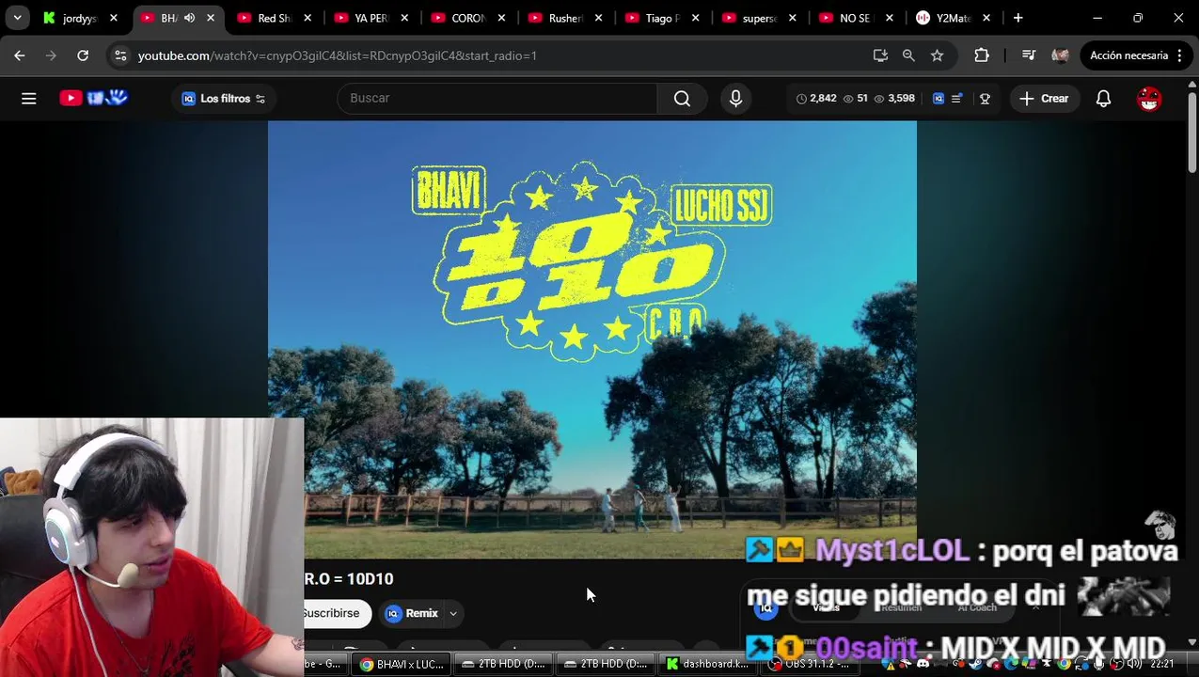
Task: Mute the BHAVI tab audio icon
Action: pos(189,18)
